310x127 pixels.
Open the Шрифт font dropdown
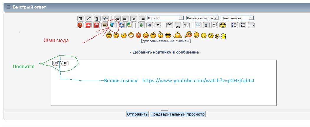(x=166, y=18)
